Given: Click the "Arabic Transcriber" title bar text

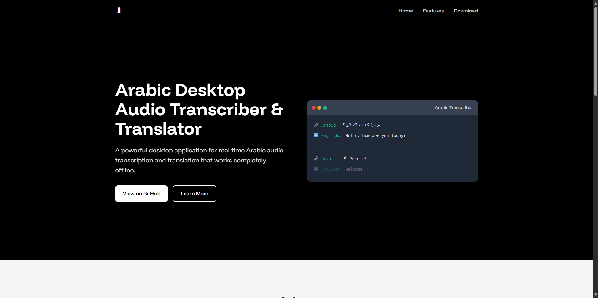Looking at the screenshot, I should pos(454,107).
